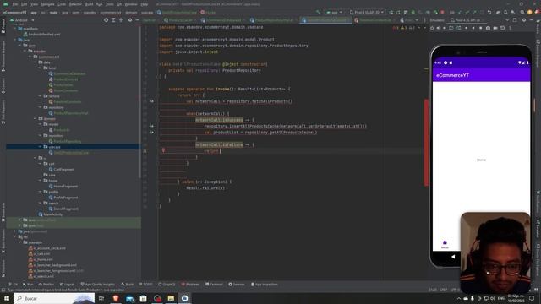Select SearchFragment in the project tree
The width and height of the screenshot is (541, 304).
click(63, 209)
